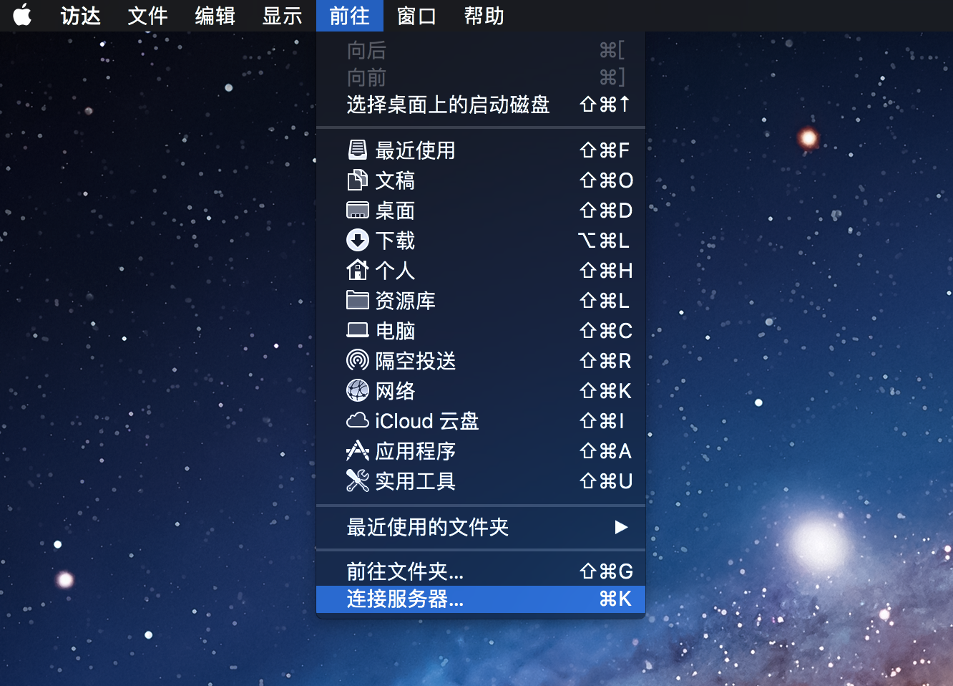Go to 最近使用 recents
The width and height of the screenshot is (953, 686).
(481, 150)
